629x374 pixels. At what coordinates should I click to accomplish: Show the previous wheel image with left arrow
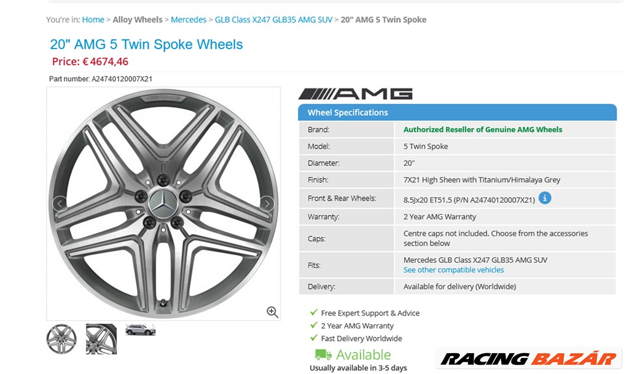pos(60,204)
